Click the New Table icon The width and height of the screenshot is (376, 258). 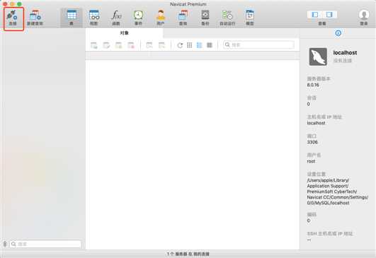(118, 45)
